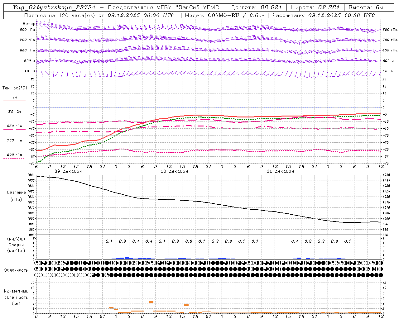The width and height of the screenshot is (399, 319).
Task: Select the 2м temperature legend entry
Action: click(15, 98)
